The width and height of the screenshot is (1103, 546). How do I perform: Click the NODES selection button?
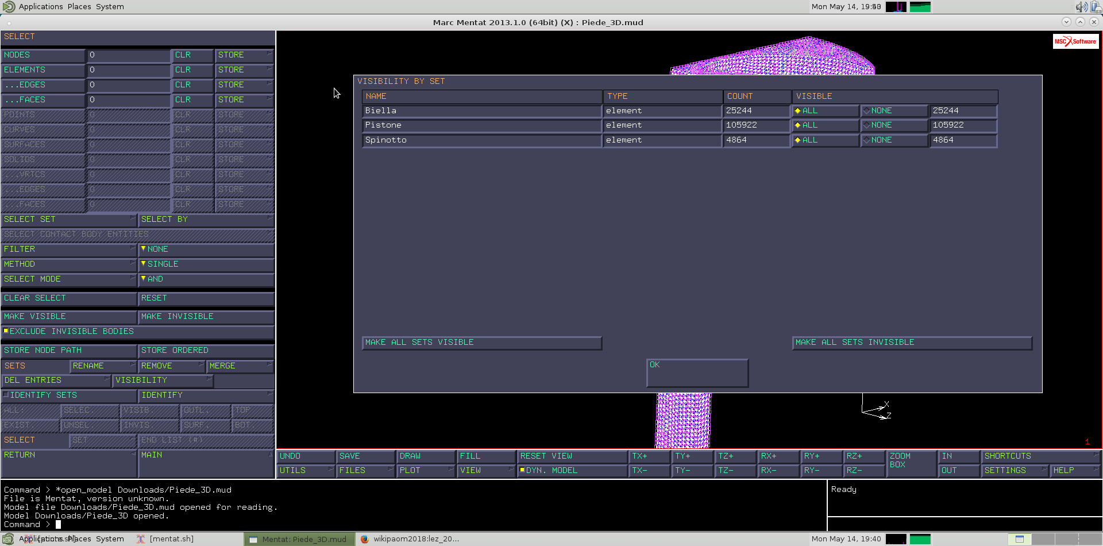[x=43, y=55]
